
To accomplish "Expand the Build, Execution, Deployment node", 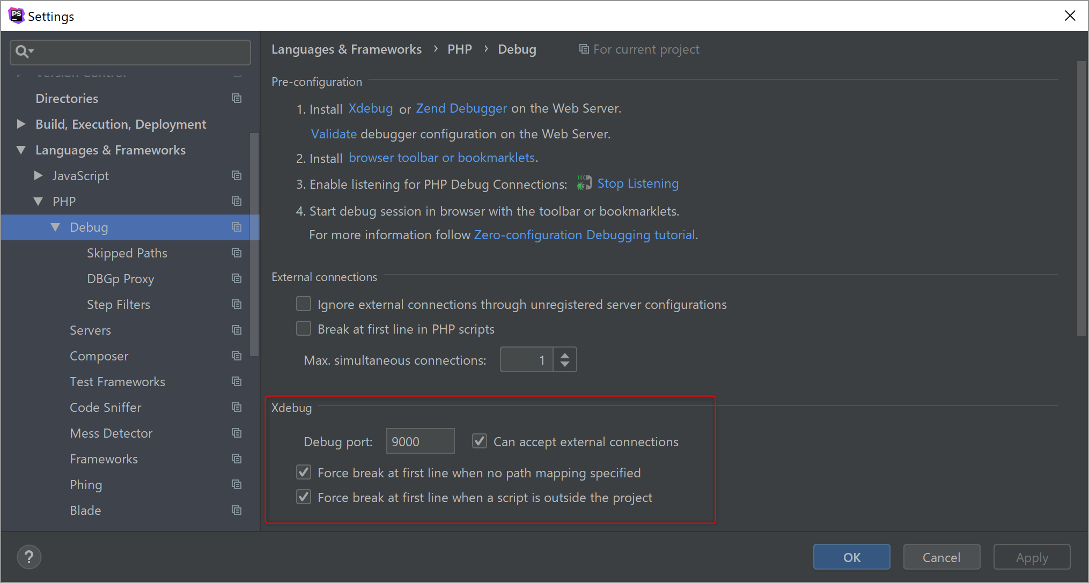I will [x=21, y=124].
